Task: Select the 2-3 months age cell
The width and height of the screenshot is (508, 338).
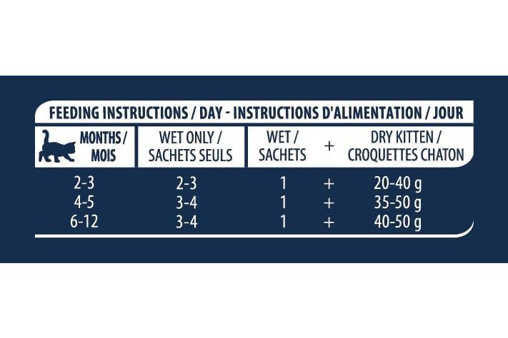Action: pos(84,183)
